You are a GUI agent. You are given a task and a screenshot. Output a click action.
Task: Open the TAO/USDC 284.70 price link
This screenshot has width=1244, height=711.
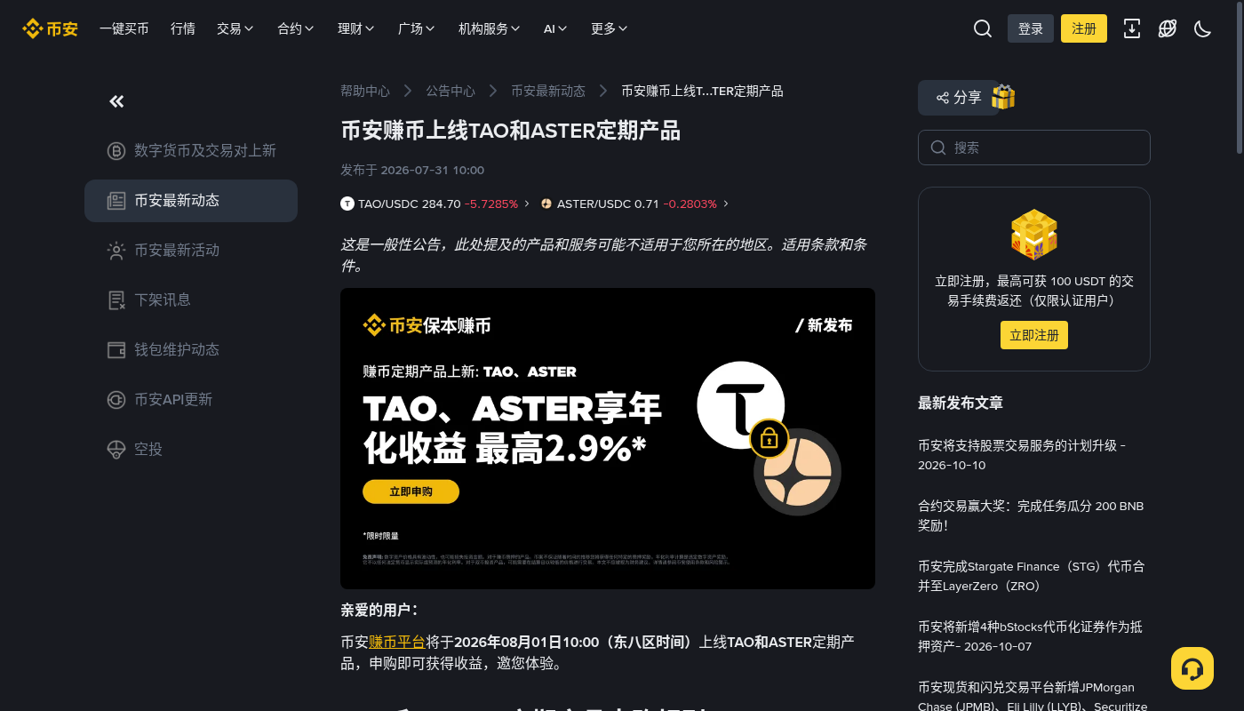coord(435,204)
